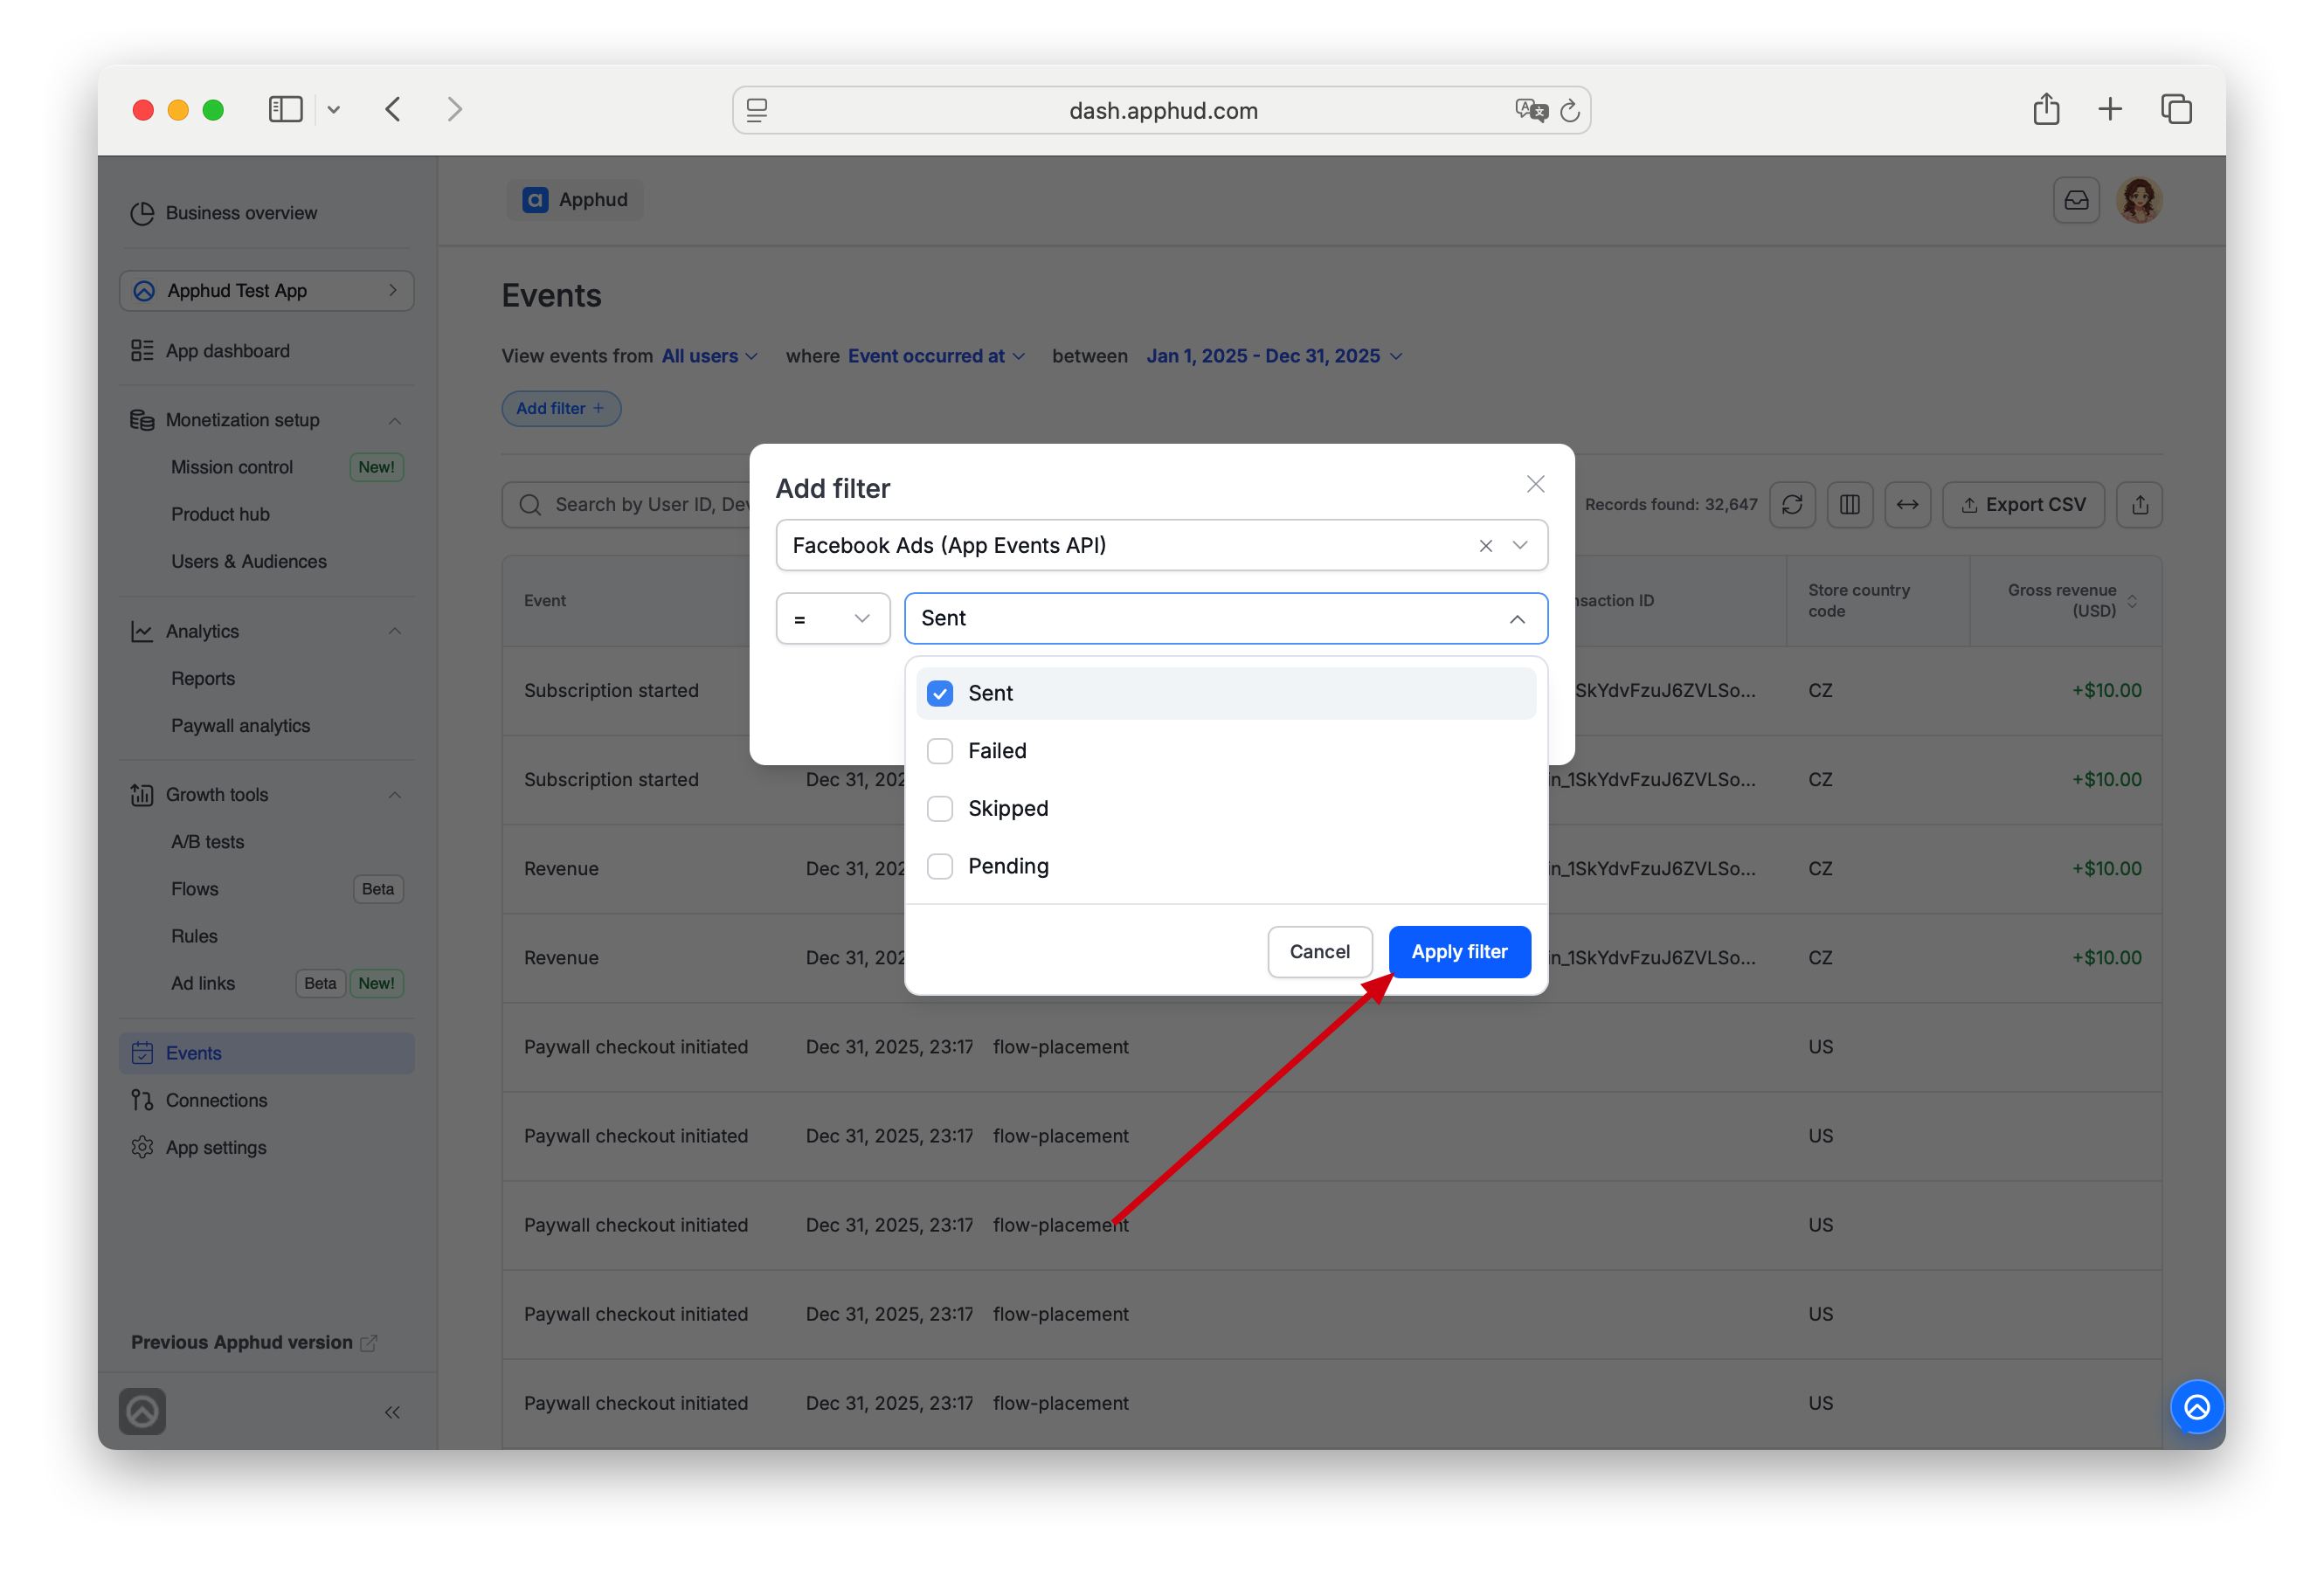Collapse the Analytics section

pos(395,631)
